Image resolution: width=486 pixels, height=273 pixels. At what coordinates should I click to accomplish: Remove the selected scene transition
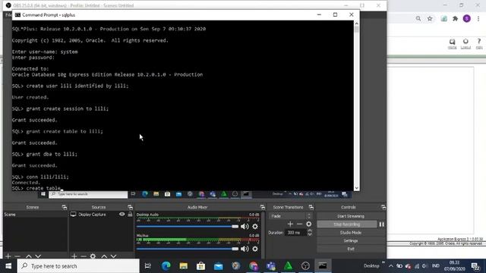pyautogui.click(x=299, y=224)
